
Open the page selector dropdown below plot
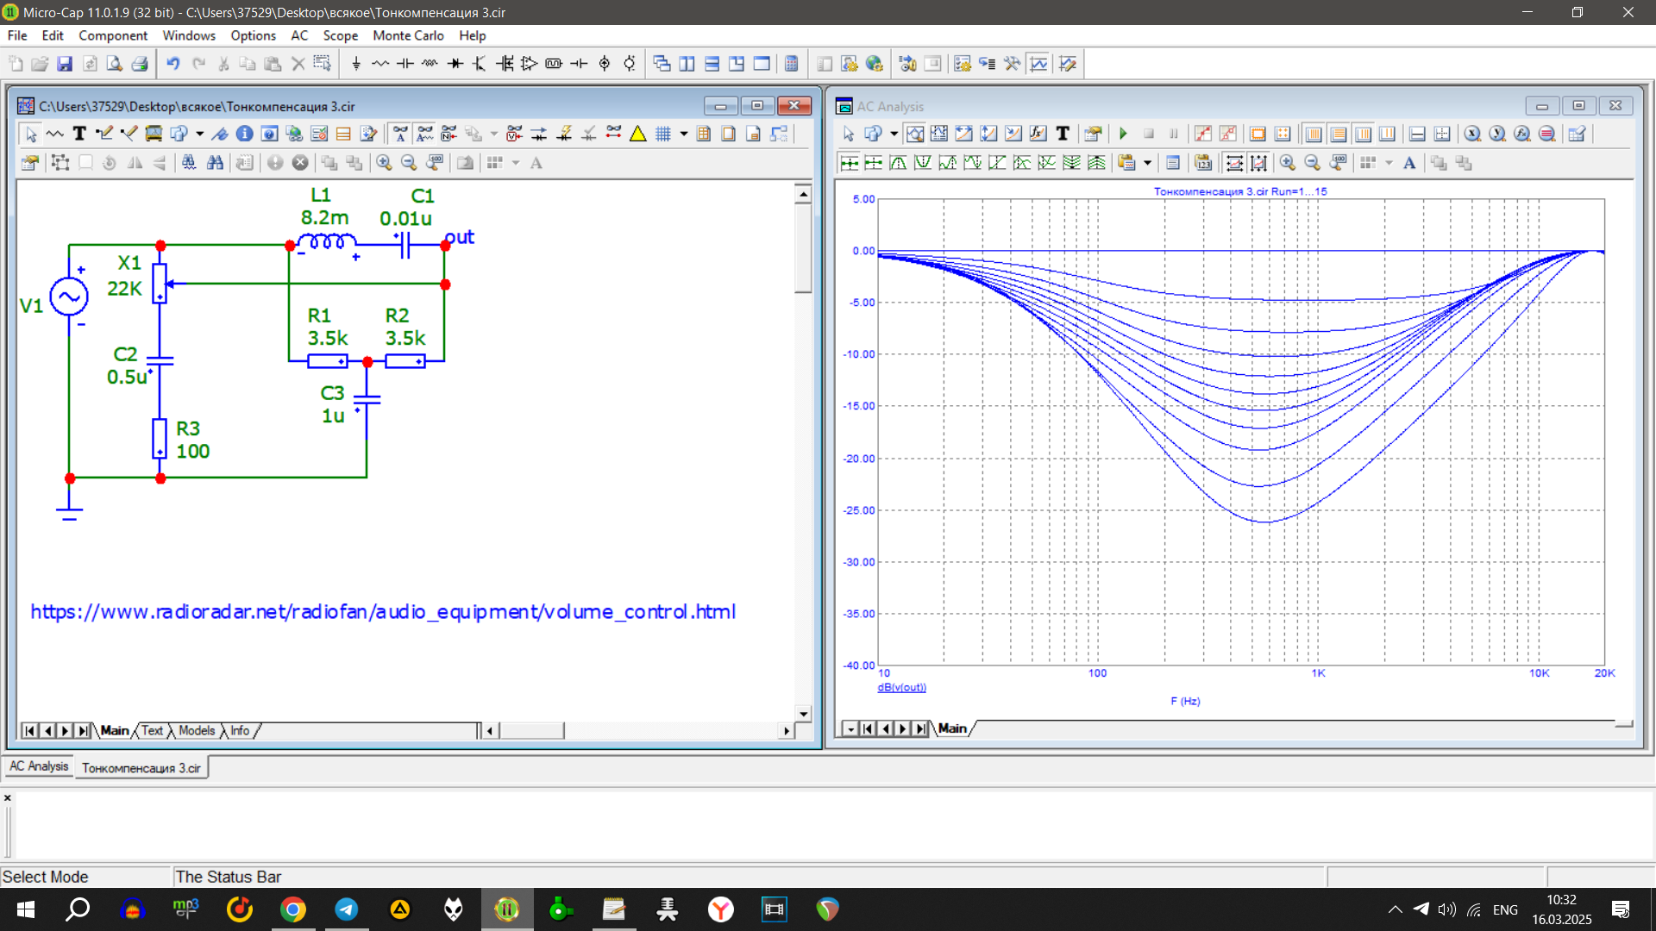point(850,729)
